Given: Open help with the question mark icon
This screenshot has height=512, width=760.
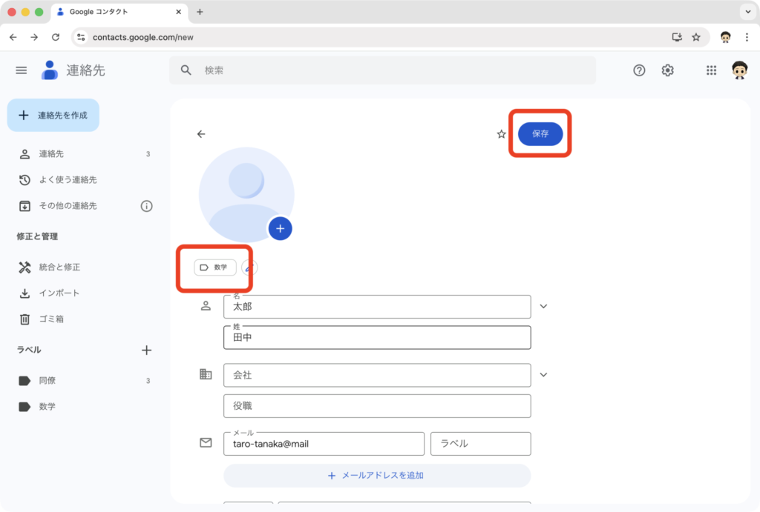Looking at the screenshot, I should tap(639, 70).
